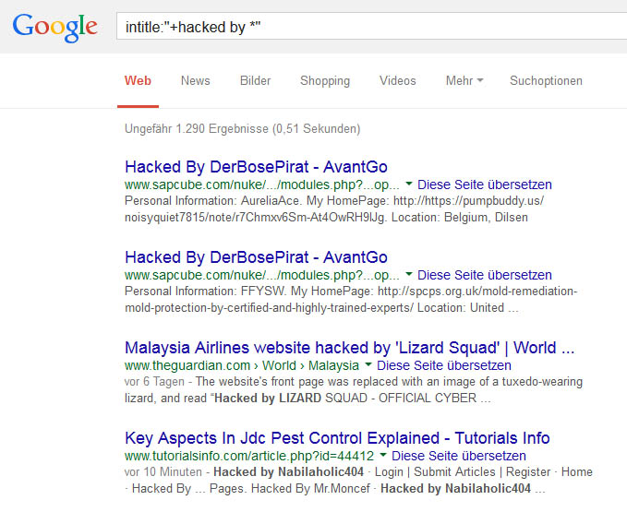The height and width of the screenshot is (512, 627).
Task: Switch to the Shopping tab
Action: (x=325, y=81)
